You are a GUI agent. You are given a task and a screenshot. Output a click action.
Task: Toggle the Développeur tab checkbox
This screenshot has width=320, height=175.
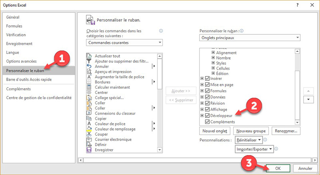pyautogui.click(x=207, y=115)
